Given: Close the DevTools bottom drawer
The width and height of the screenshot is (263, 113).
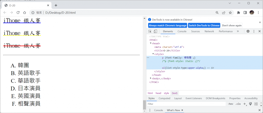Looking at the screenshot, I should [x=259, y=110].
